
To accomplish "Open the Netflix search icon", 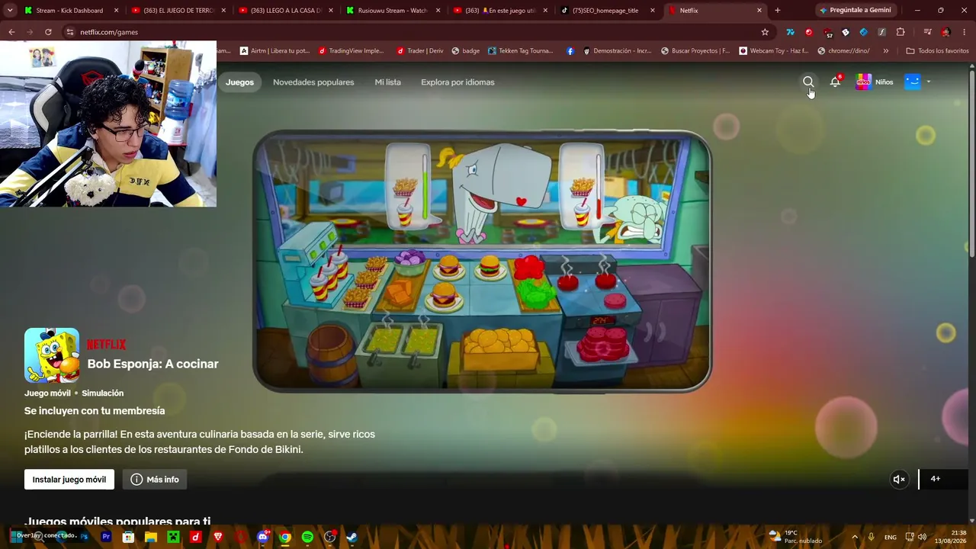I will 808,82.
